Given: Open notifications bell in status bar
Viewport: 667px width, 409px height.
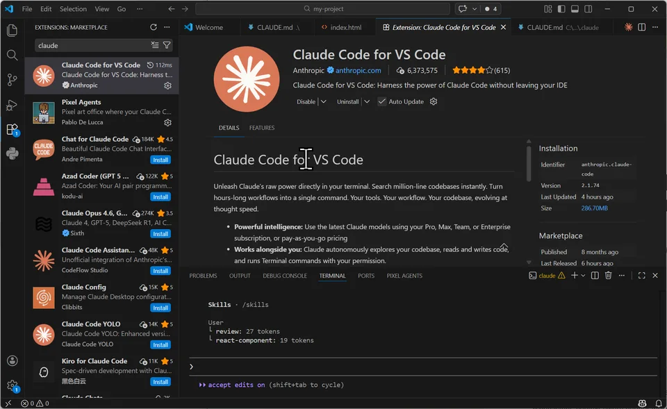Looking at the screenshot, I should (x=659, y=403).
